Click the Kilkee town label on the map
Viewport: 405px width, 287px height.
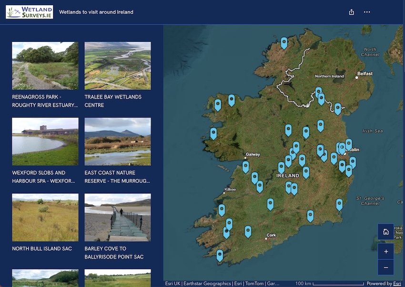click(230, 189)
